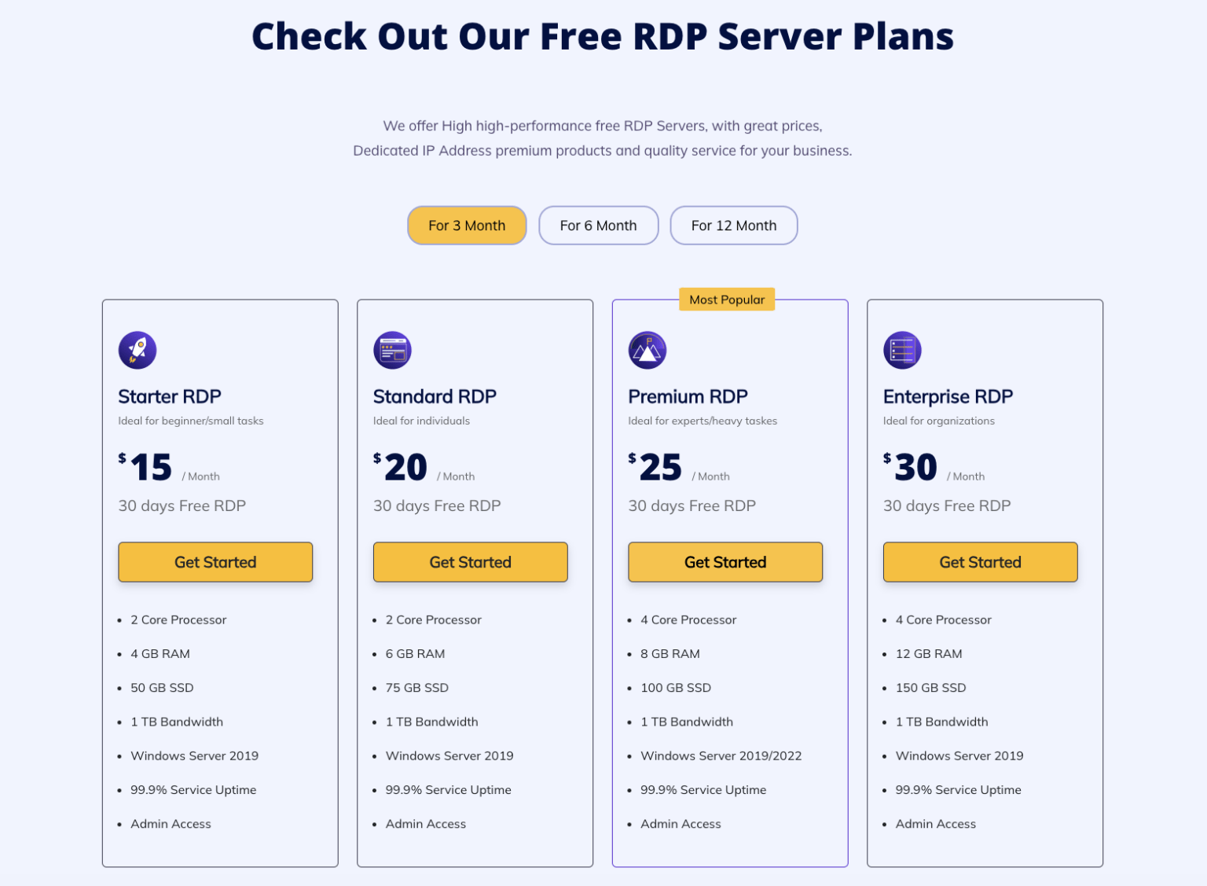1207x886 pixels.
Task: Click the mountain flag icon on Premium RDP
Action: tap(647, 351)
